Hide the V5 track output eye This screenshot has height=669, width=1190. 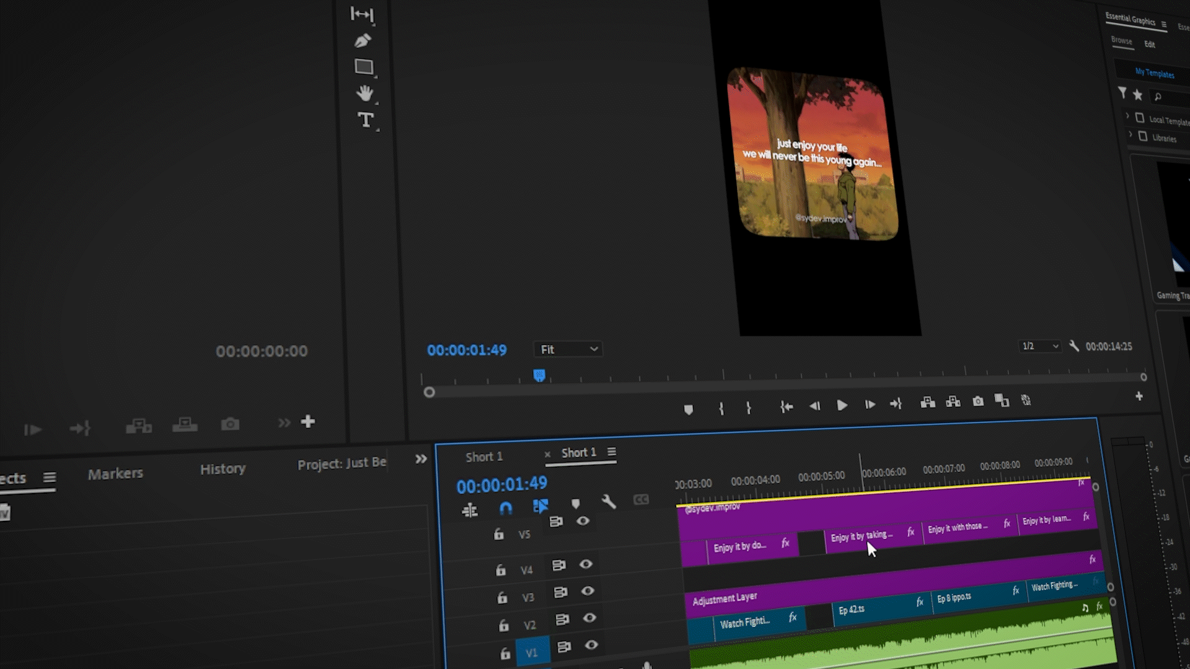pos(583,521)
